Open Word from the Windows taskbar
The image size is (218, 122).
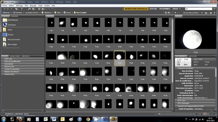(54, 119)
